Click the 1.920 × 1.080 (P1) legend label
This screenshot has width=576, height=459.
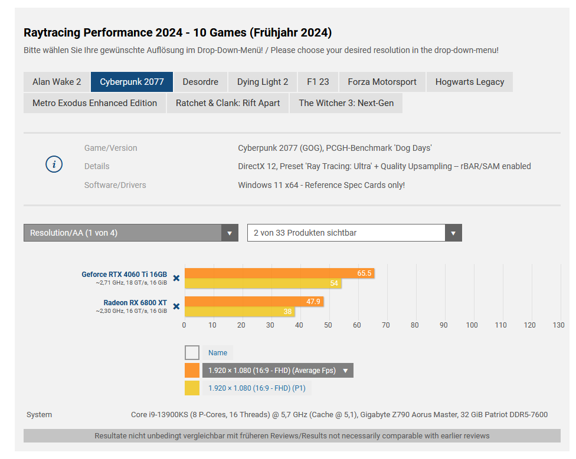click(x=257, y=388)
